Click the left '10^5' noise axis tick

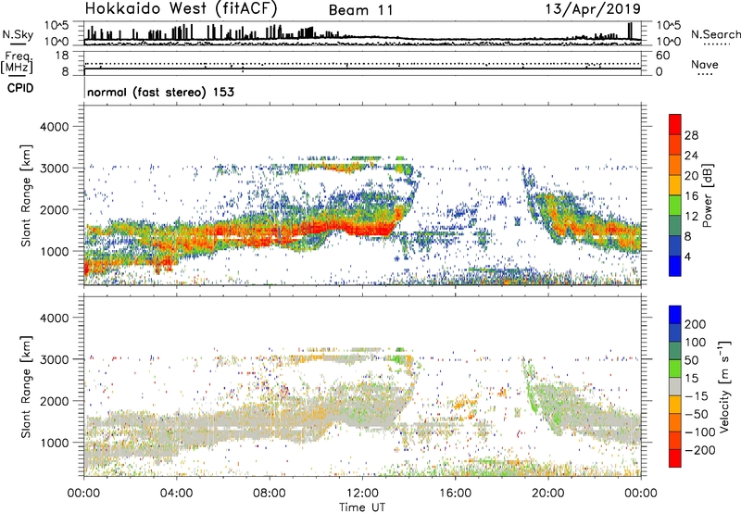(x=57, y=25)
